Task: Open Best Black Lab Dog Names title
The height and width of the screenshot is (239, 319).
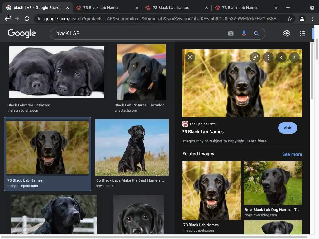Action: click(272, 209)
